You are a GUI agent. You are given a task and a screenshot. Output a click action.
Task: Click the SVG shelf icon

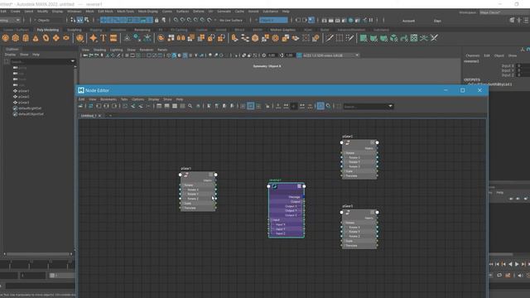[113, 38]
